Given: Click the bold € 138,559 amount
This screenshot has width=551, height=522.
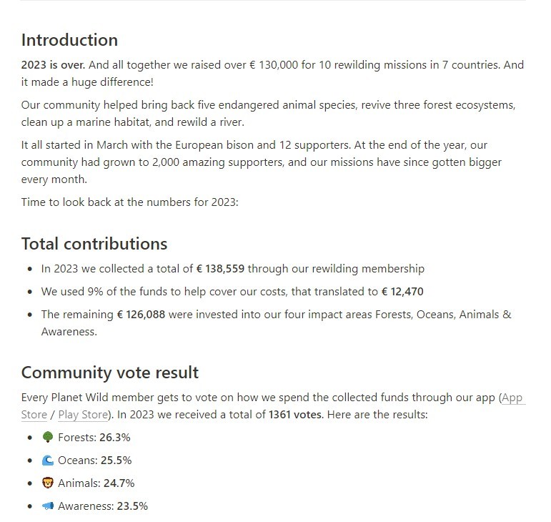Looking at the screenshot, I should pos(220,269).
